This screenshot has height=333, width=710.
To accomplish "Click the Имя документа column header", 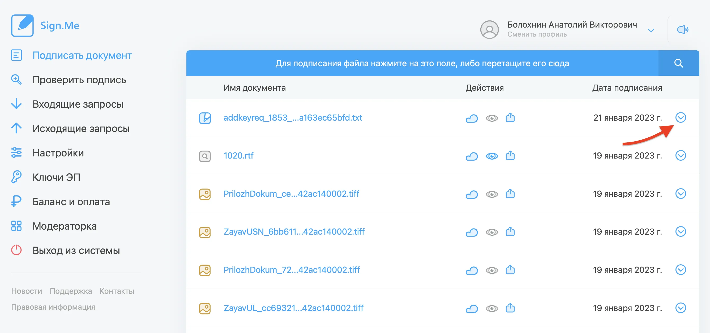I will click(x=255, y=88).
